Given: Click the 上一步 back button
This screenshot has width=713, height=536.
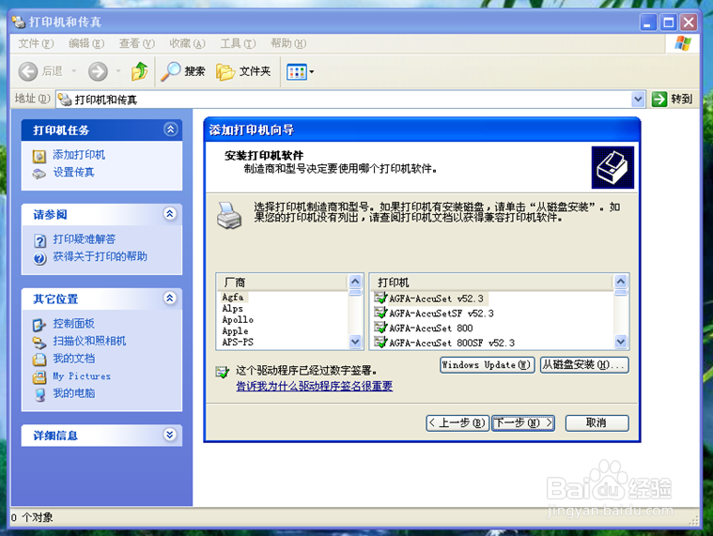Looking at the screenshot, I should pos(457,423).
